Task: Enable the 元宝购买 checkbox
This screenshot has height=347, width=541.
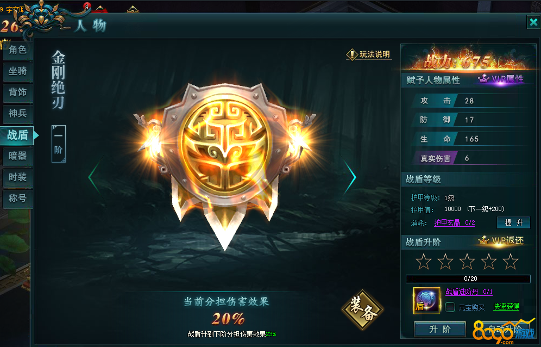Action: coord(450,307)
